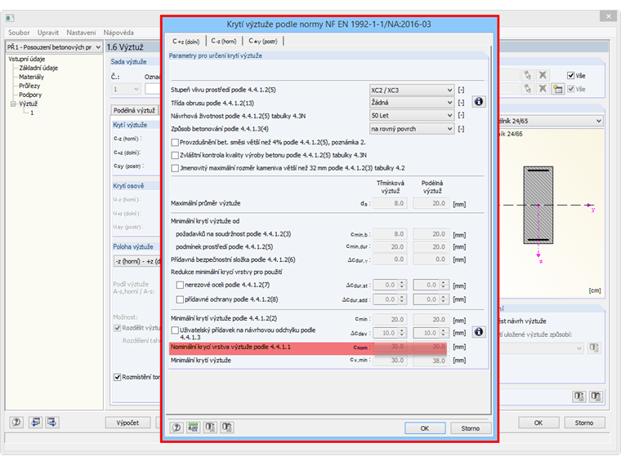Open the cross-section 24/65 dropdown
The height and width of the screenshot is (465, 621).
click(551, 121)
